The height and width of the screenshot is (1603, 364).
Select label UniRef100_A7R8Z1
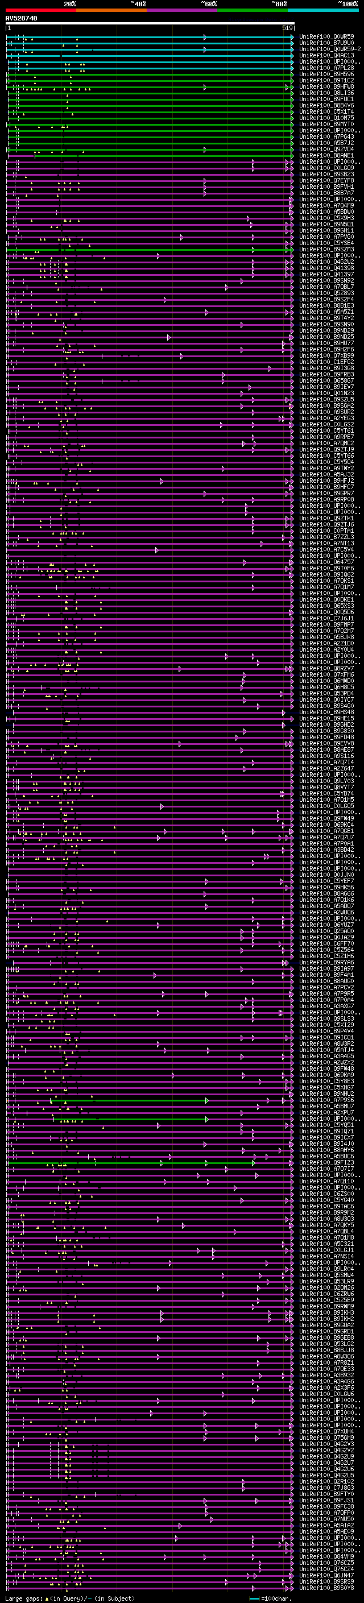tap(326, 1362)
